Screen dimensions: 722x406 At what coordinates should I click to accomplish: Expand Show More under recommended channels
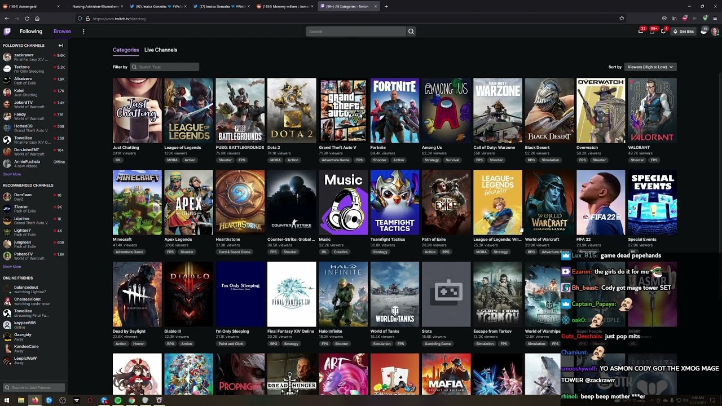tap(12, 267)
